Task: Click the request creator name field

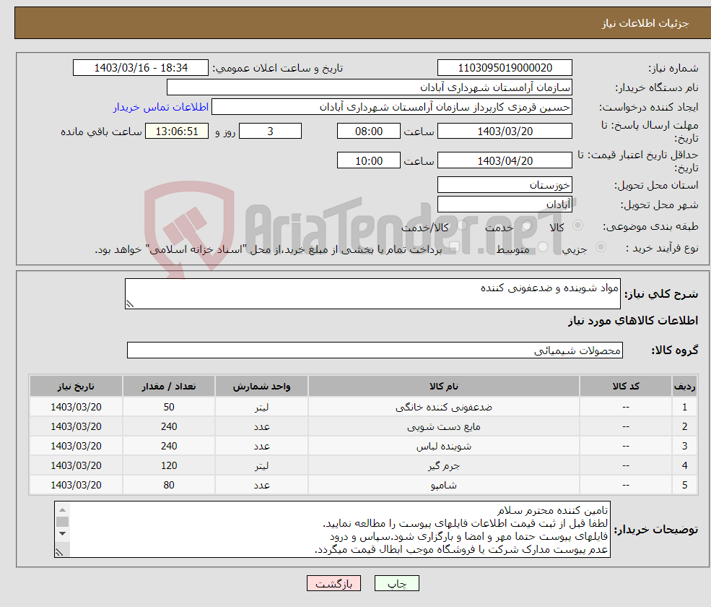Action: coord(392,107)
